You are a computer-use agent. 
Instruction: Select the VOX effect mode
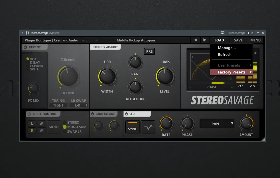32,59
